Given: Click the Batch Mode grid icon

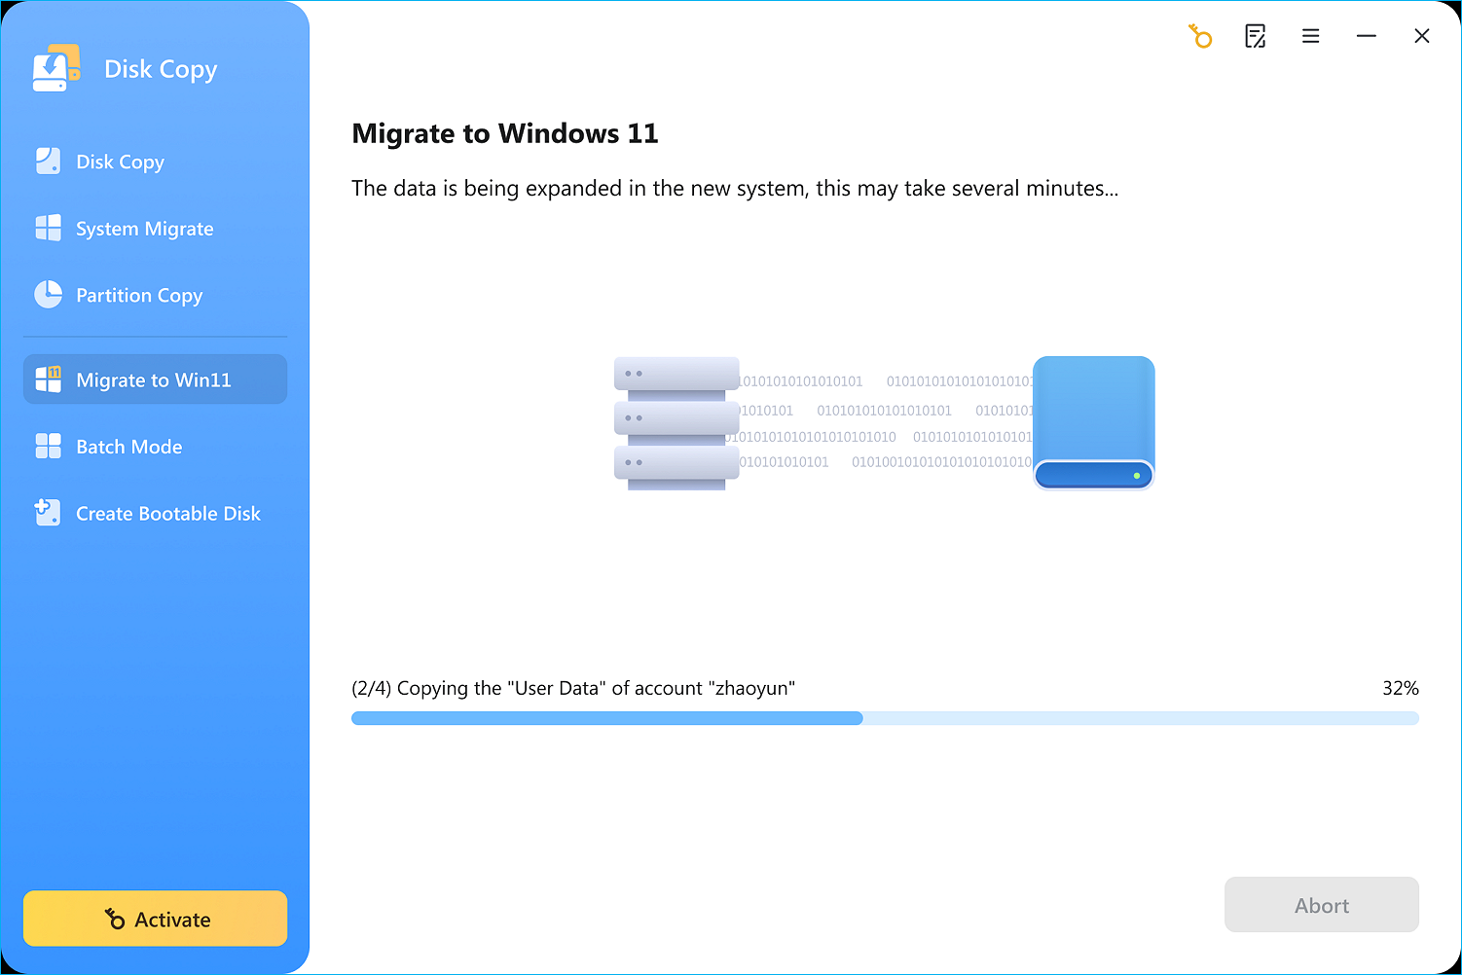Looking at the screenshot, I should pyautogui.click(x=48, y=446).
